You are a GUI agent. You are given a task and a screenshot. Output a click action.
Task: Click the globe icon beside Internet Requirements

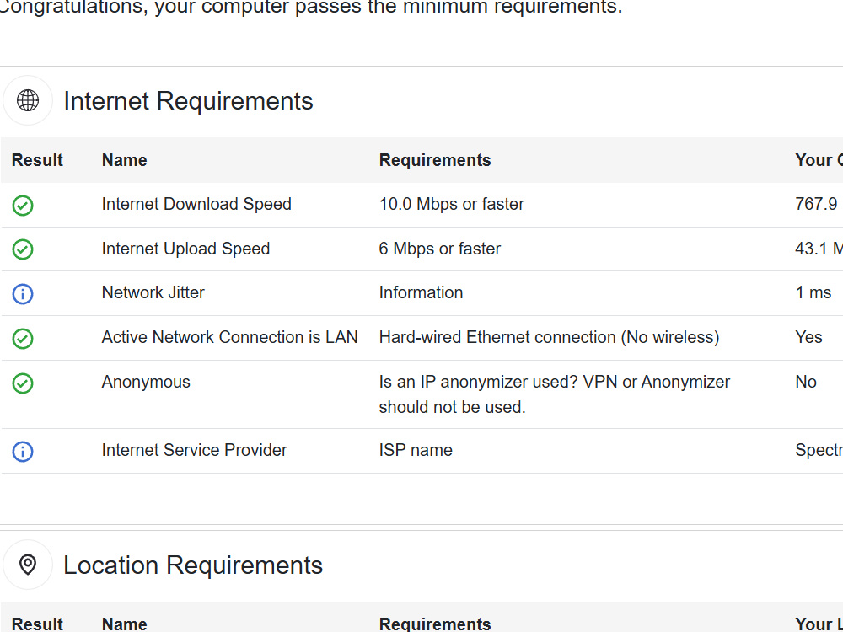(x=28, y=100)
